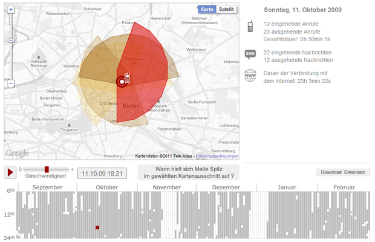375x242 pixels.
Task: Select the red highlighted marker in the timeline
Action: tap(97, 227)
